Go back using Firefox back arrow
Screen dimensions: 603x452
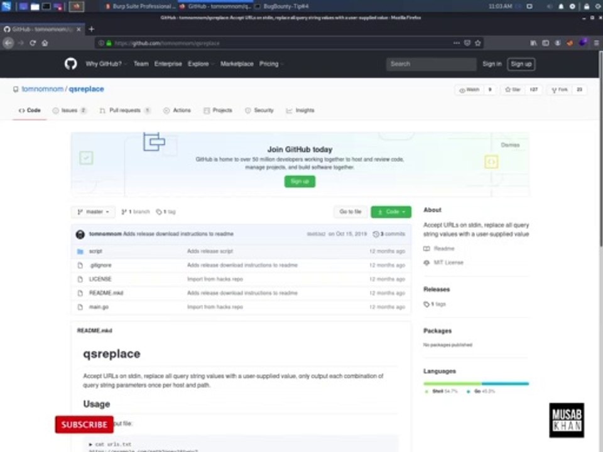[8, 43]
